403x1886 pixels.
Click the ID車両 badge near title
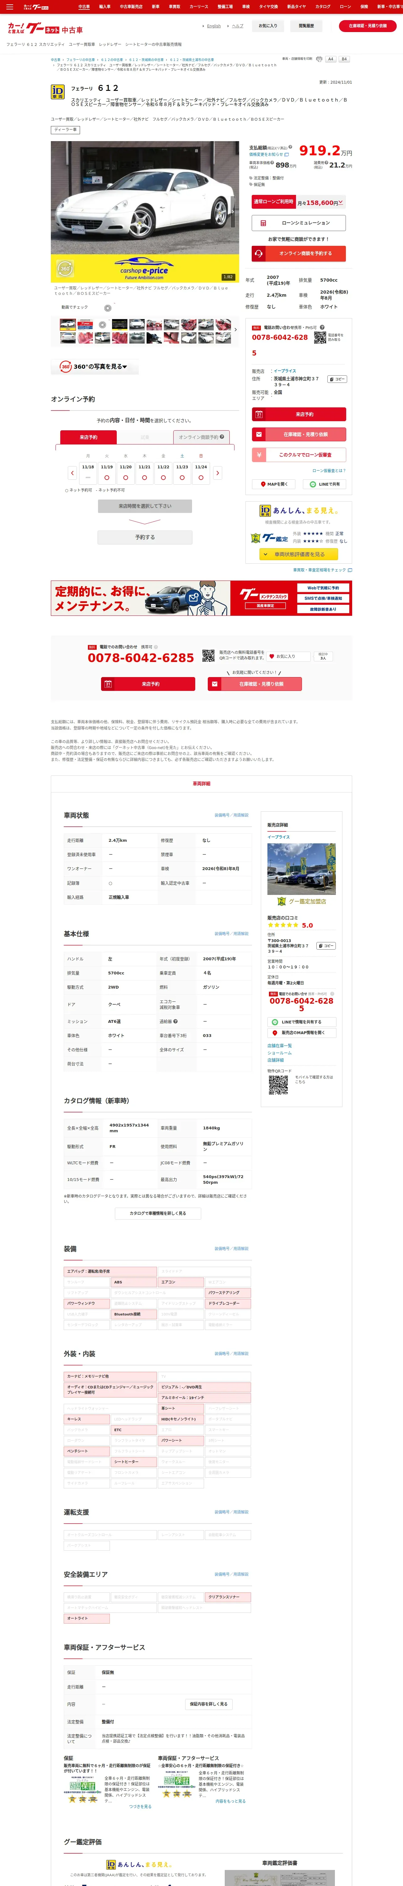(x=57, y=91)
